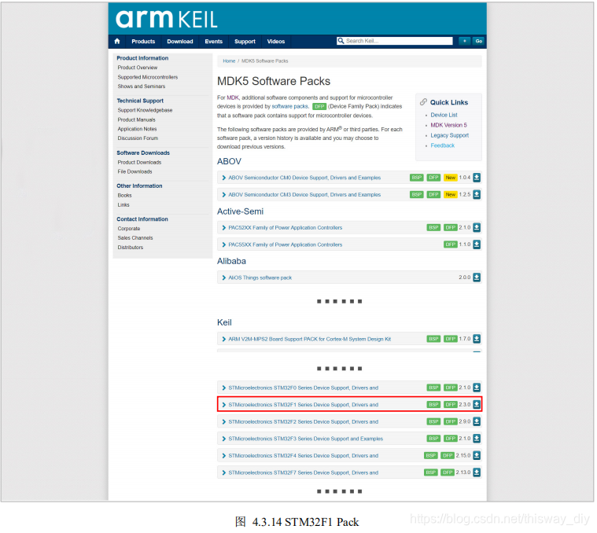Screen dimensions: 597x533
Task: Open Support Knowledgebase sidebar link
Action: coord(145,110)
